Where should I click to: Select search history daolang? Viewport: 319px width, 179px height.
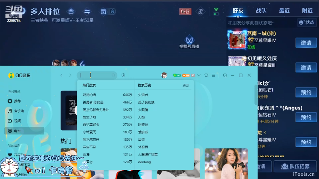point(144,162)
